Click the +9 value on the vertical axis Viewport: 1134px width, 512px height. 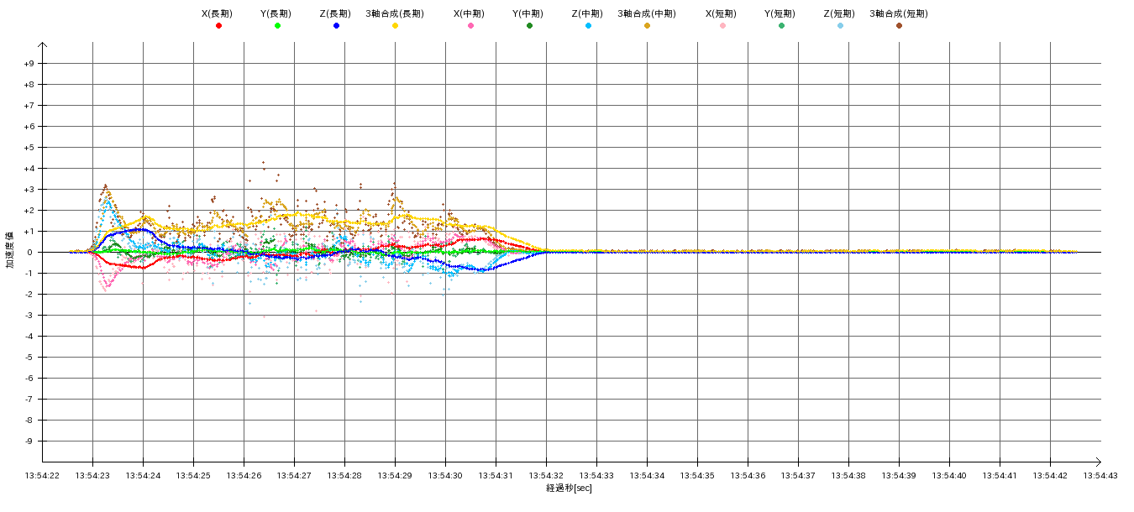29,64
